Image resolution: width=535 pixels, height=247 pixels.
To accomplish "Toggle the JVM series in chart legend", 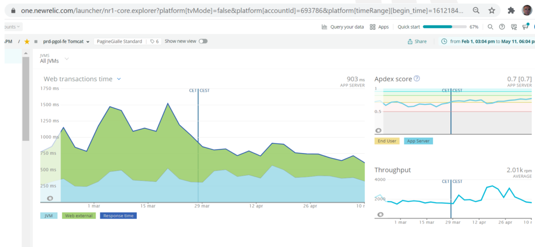I will point(49,216).
